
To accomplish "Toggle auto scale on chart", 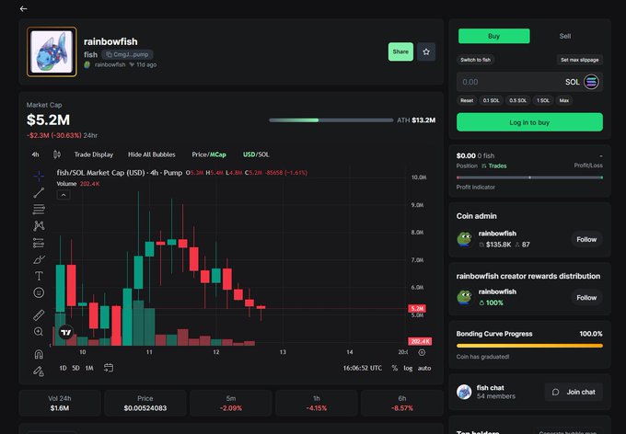I will point(424,368).
